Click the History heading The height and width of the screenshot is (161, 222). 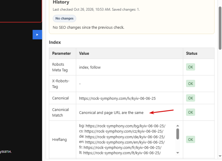tap(61, 2)
